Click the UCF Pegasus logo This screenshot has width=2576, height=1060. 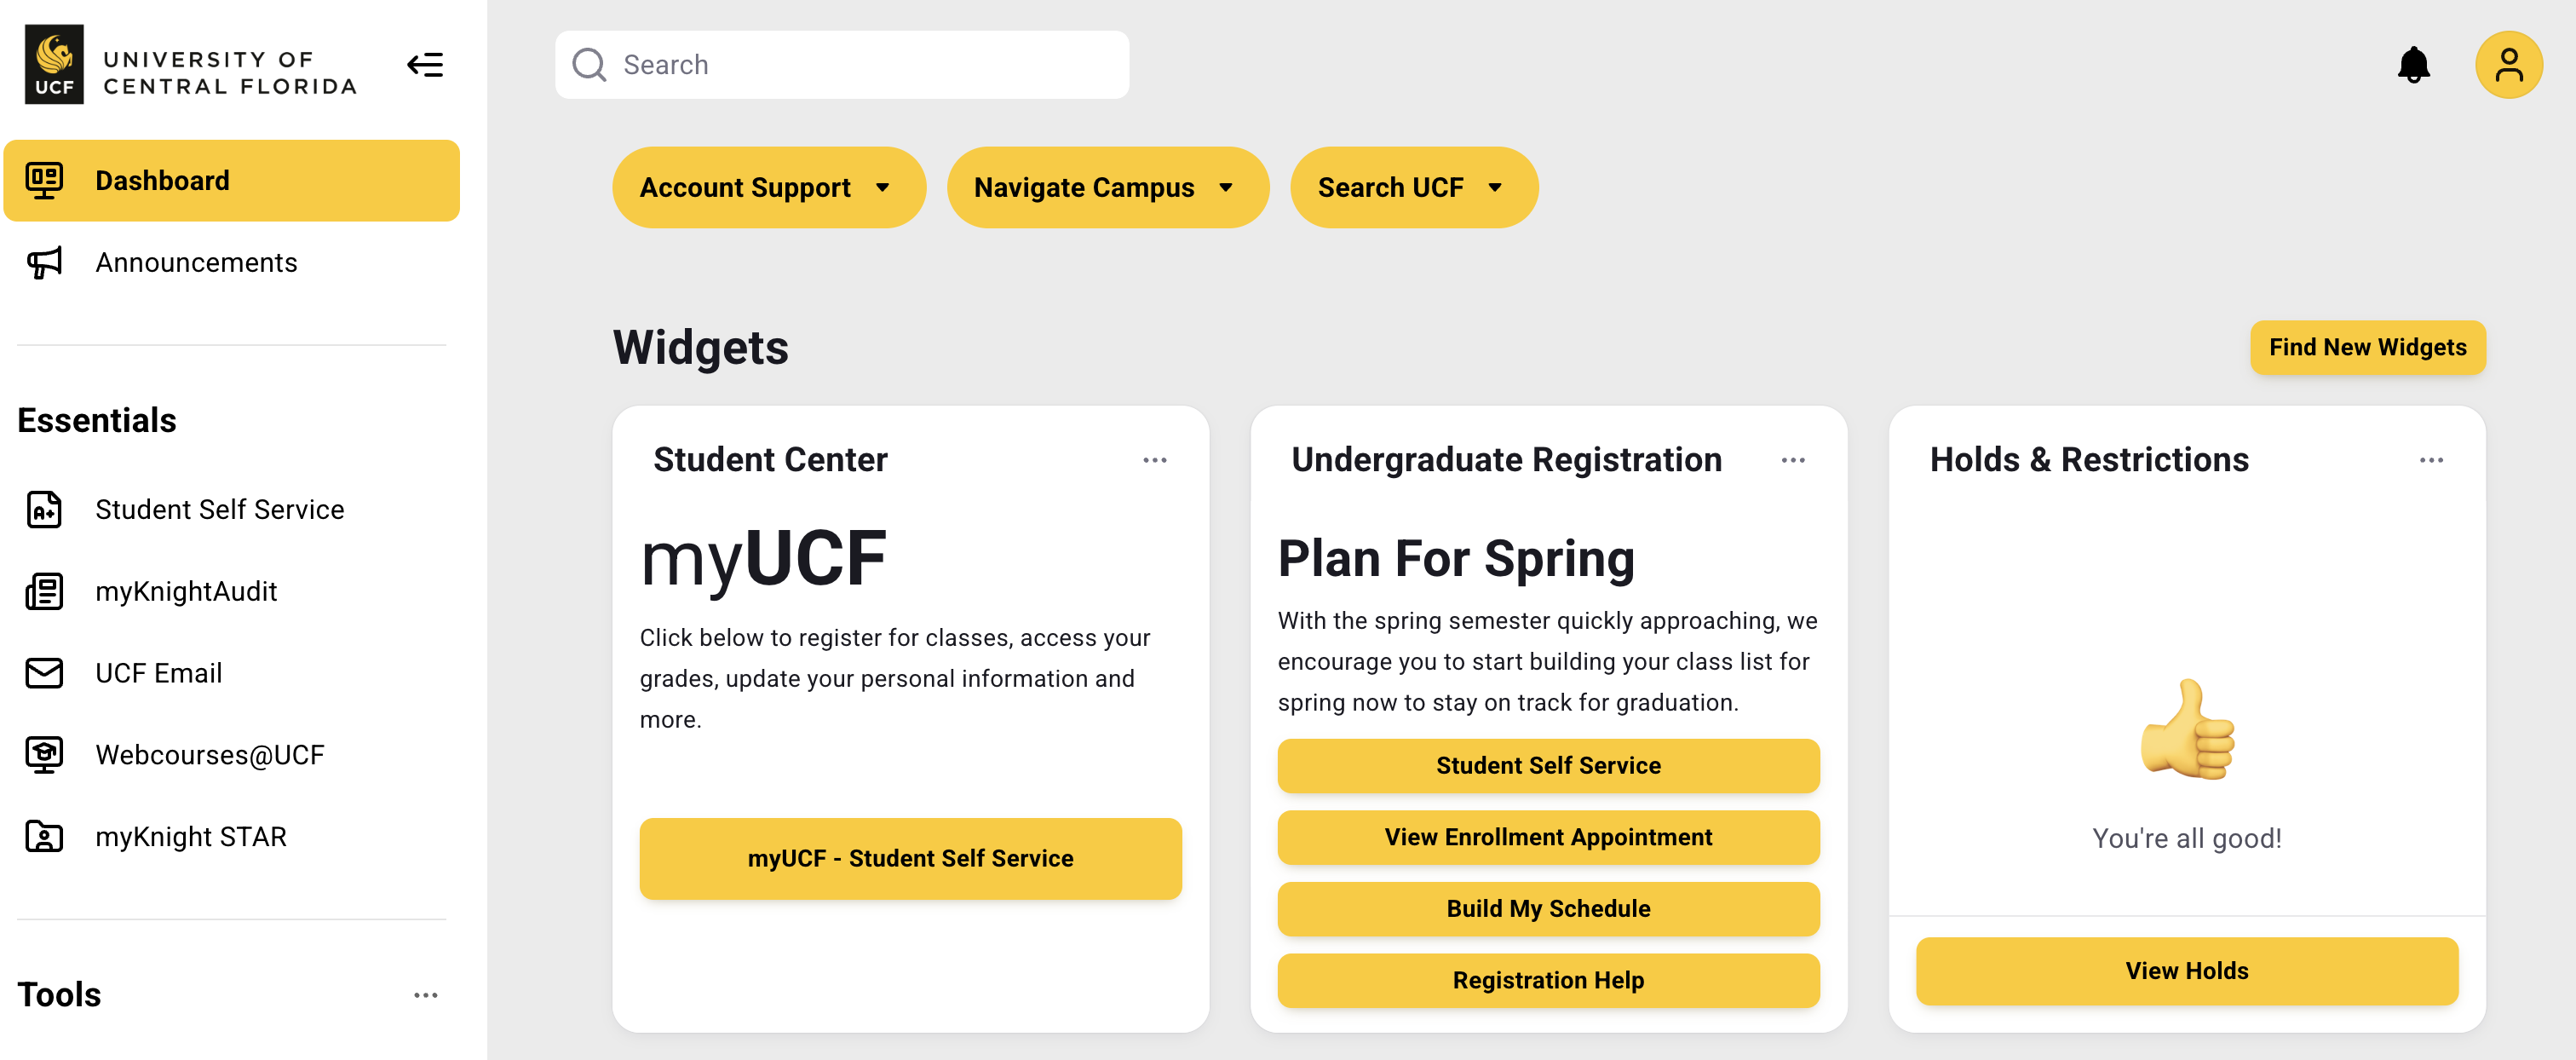pos(54,64)
